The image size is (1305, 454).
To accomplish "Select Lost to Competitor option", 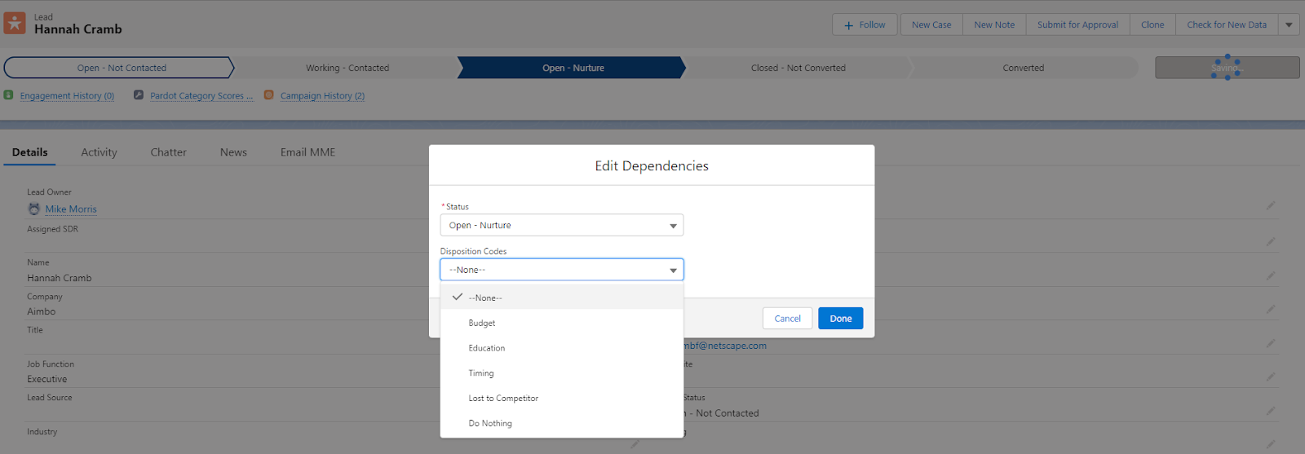I will 562,399.
